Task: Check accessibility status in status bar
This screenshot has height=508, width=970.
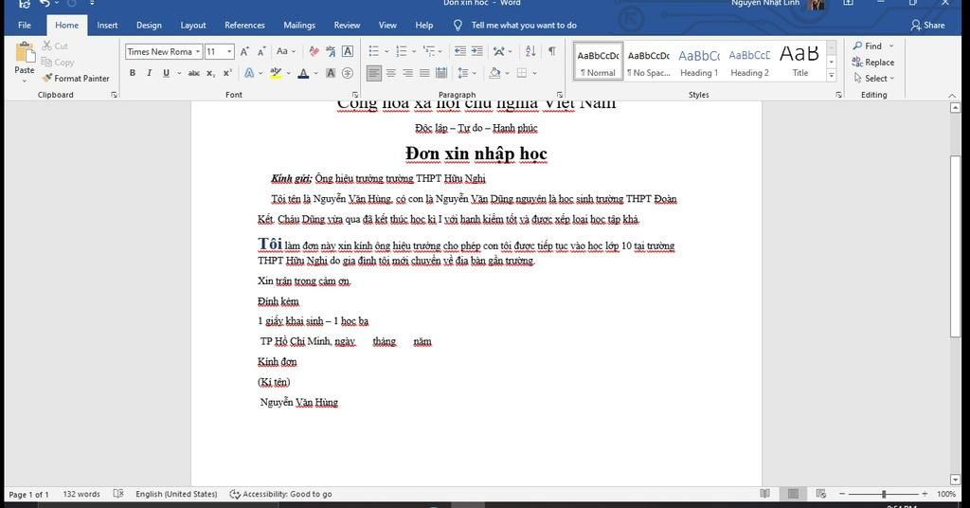Action: [x=280, y=494]
